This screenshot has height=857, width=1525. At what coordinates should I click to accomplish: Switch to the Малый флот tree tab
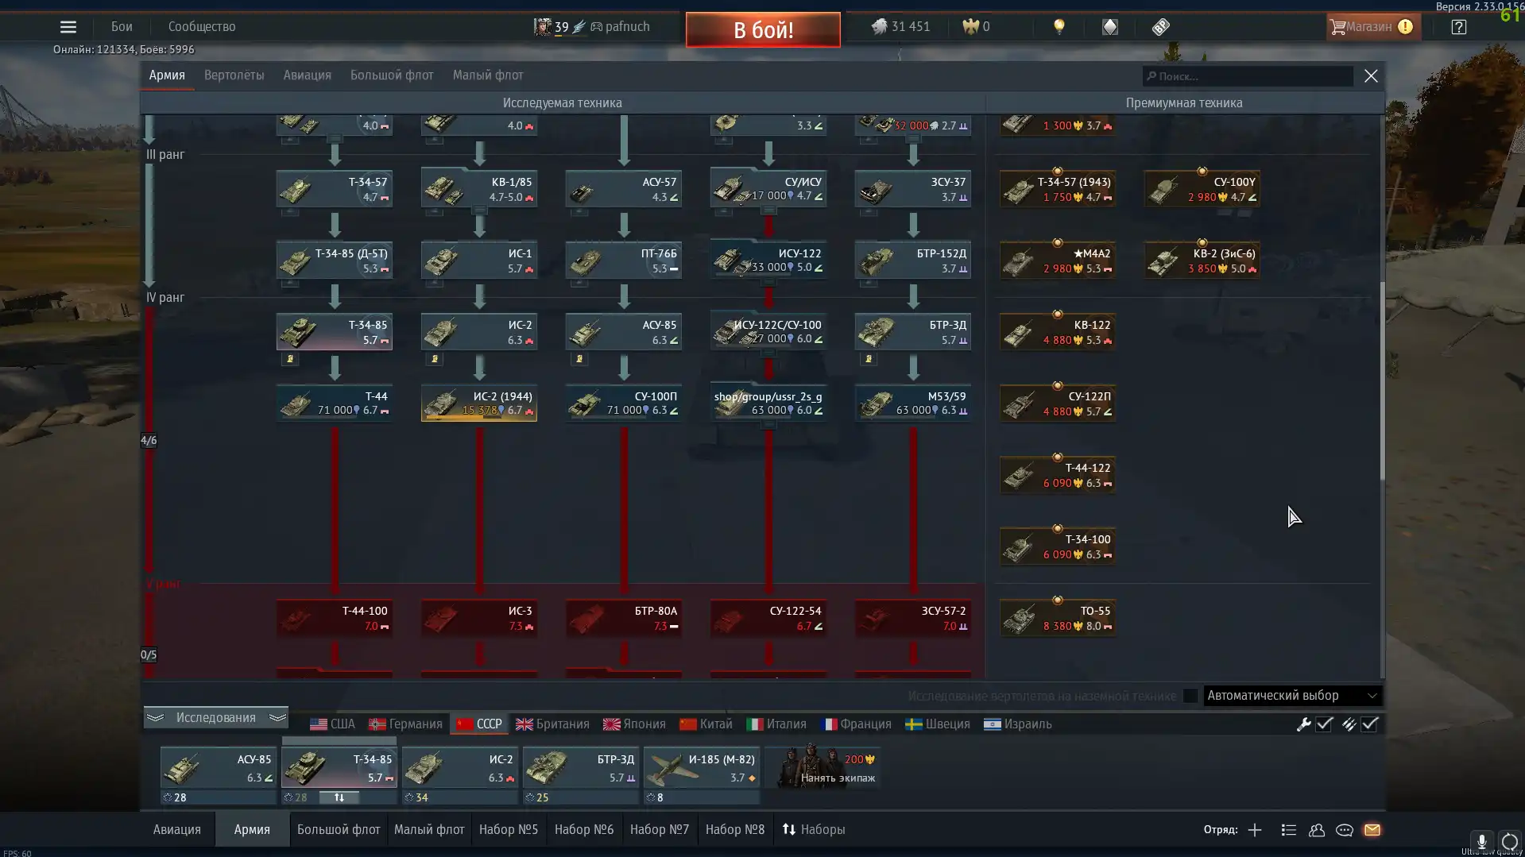[488, 75]
